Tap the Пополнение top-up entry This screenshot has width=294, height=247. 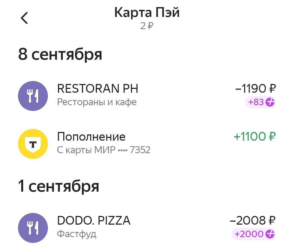tap(91, 137)
